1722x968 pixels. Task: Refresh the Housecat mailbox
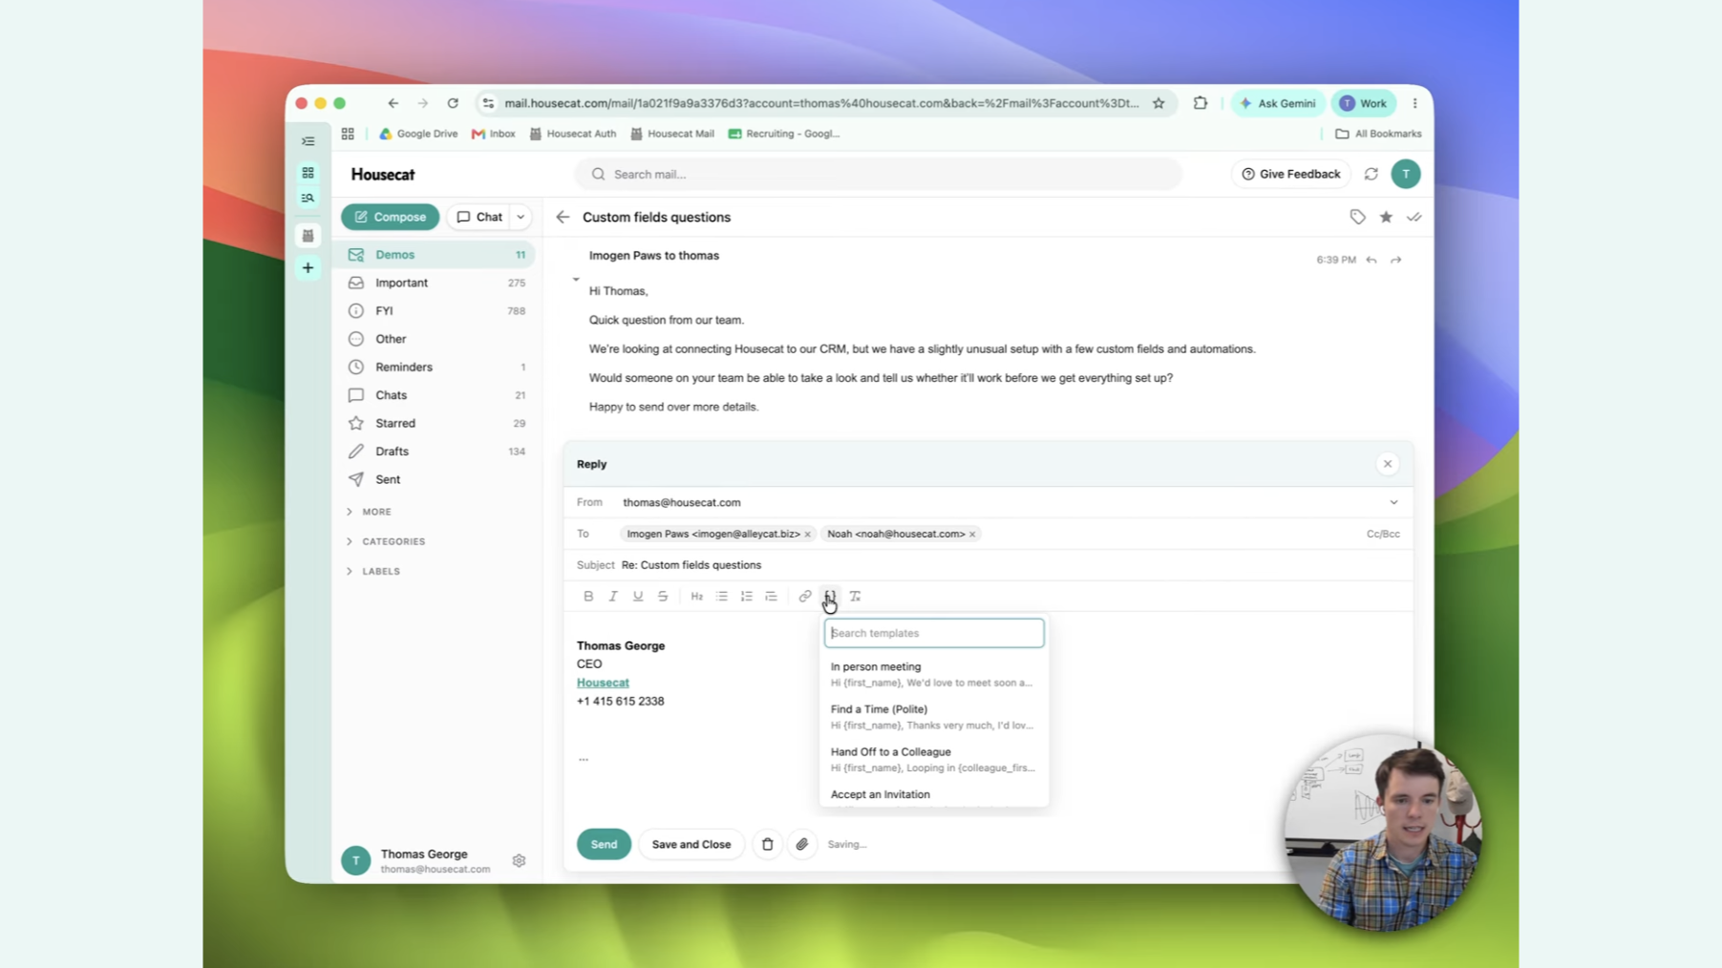(1371, 174)
